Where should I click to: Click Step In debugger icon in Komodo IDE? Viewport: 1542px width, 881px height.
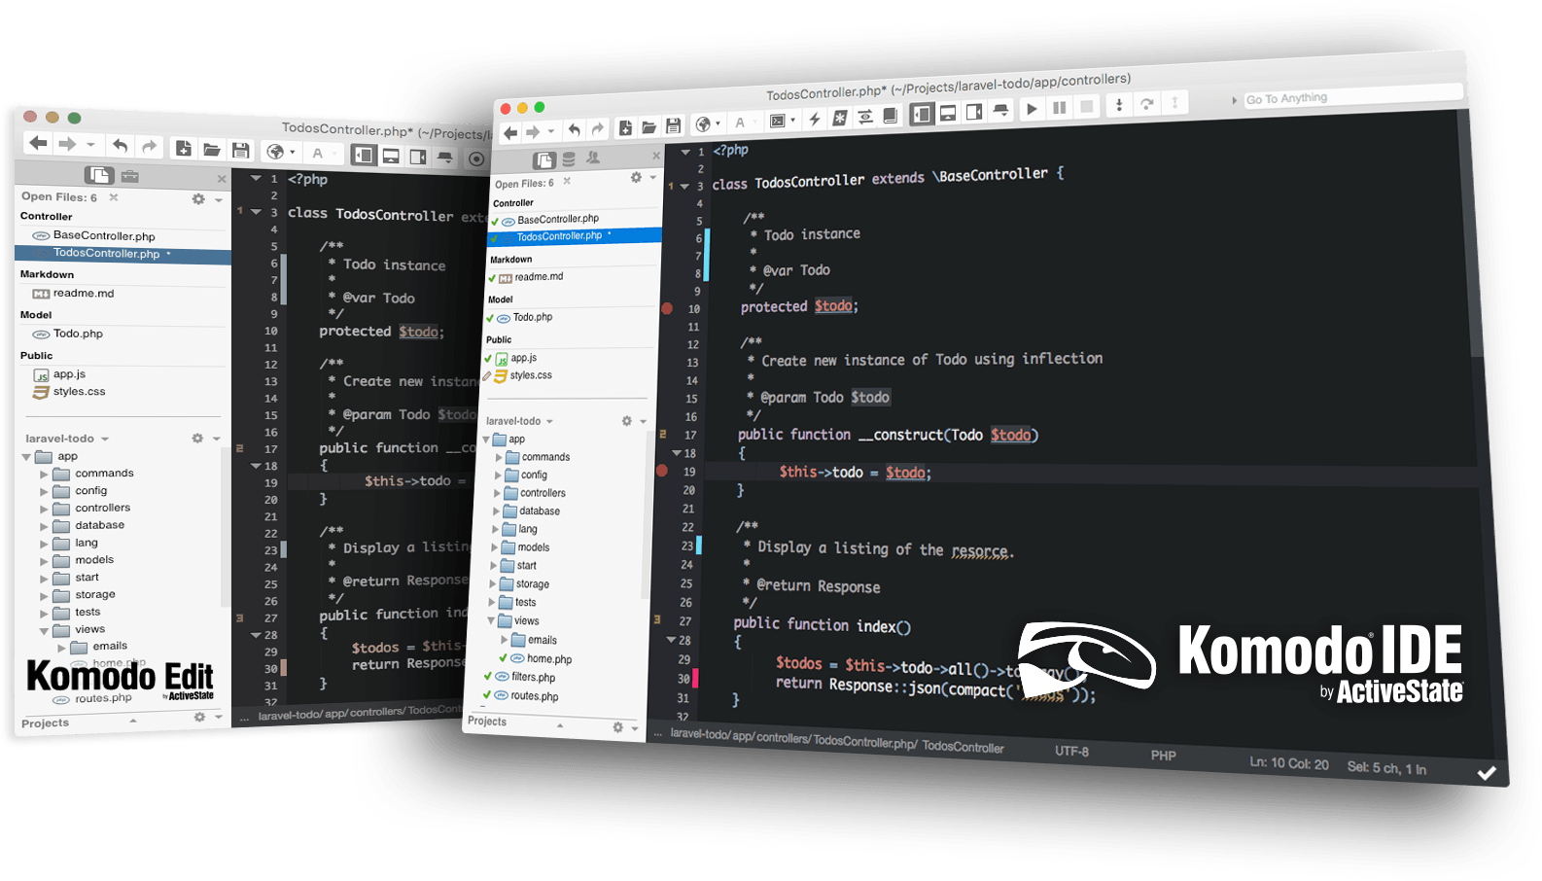tap(1119, 105)
